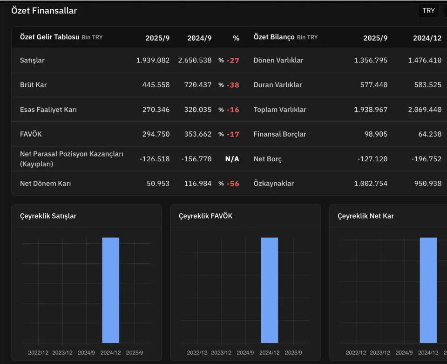Image resolution: width=447 pixels, height=364 pixels.
Task: Click the blue bar in Çeyreklik Net Kar chart
Action: 428,290
